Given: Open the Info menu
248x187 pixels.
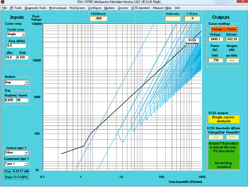Looking at the screenshot, I should pyautogui.click(x=177, y=8).
